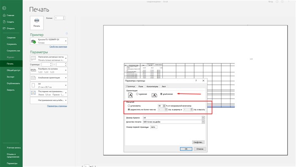Select книжная portrait orientation radio

click(x=137, y=94)
